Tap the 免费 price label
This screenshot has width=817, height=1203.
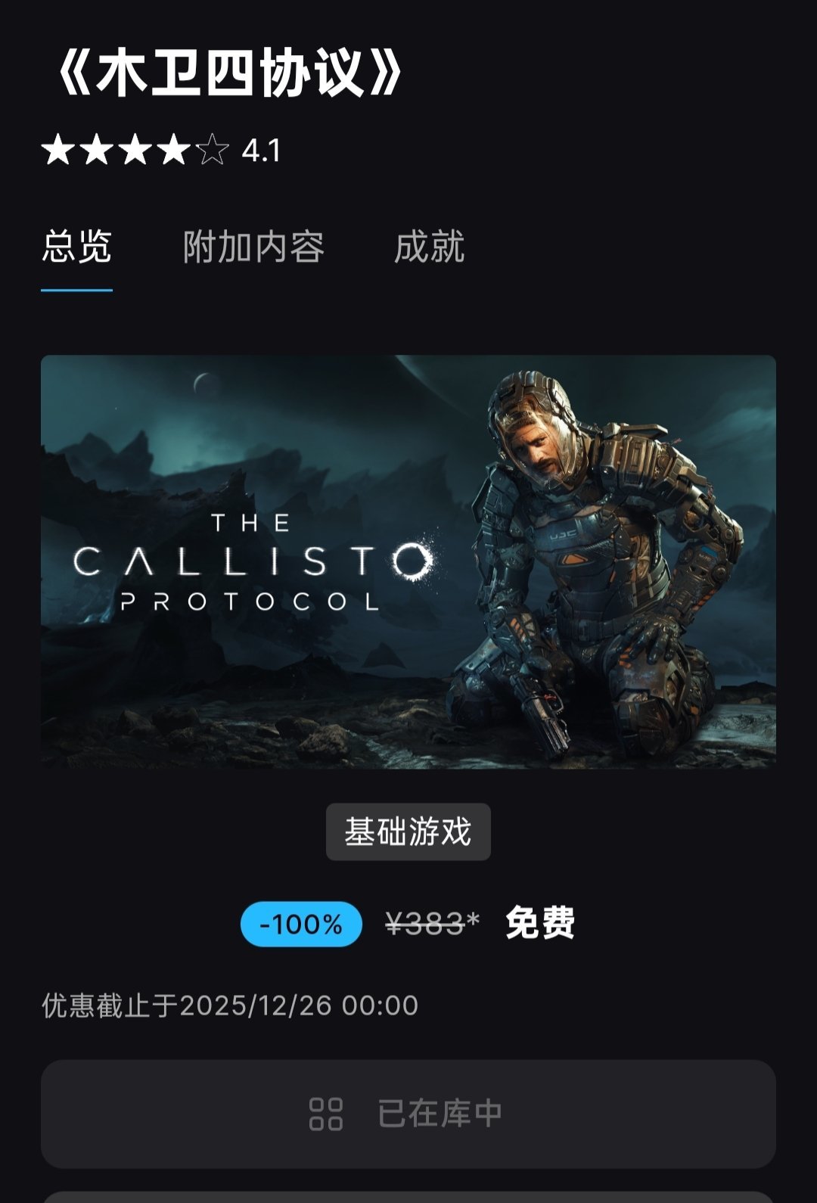pos(540,923)
